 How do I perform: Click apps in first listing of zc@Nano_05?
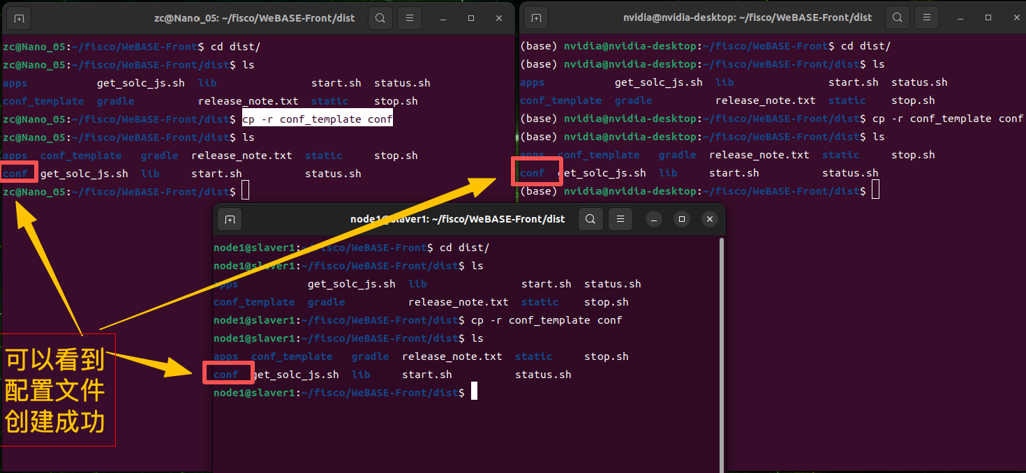[x=15, y=83]
